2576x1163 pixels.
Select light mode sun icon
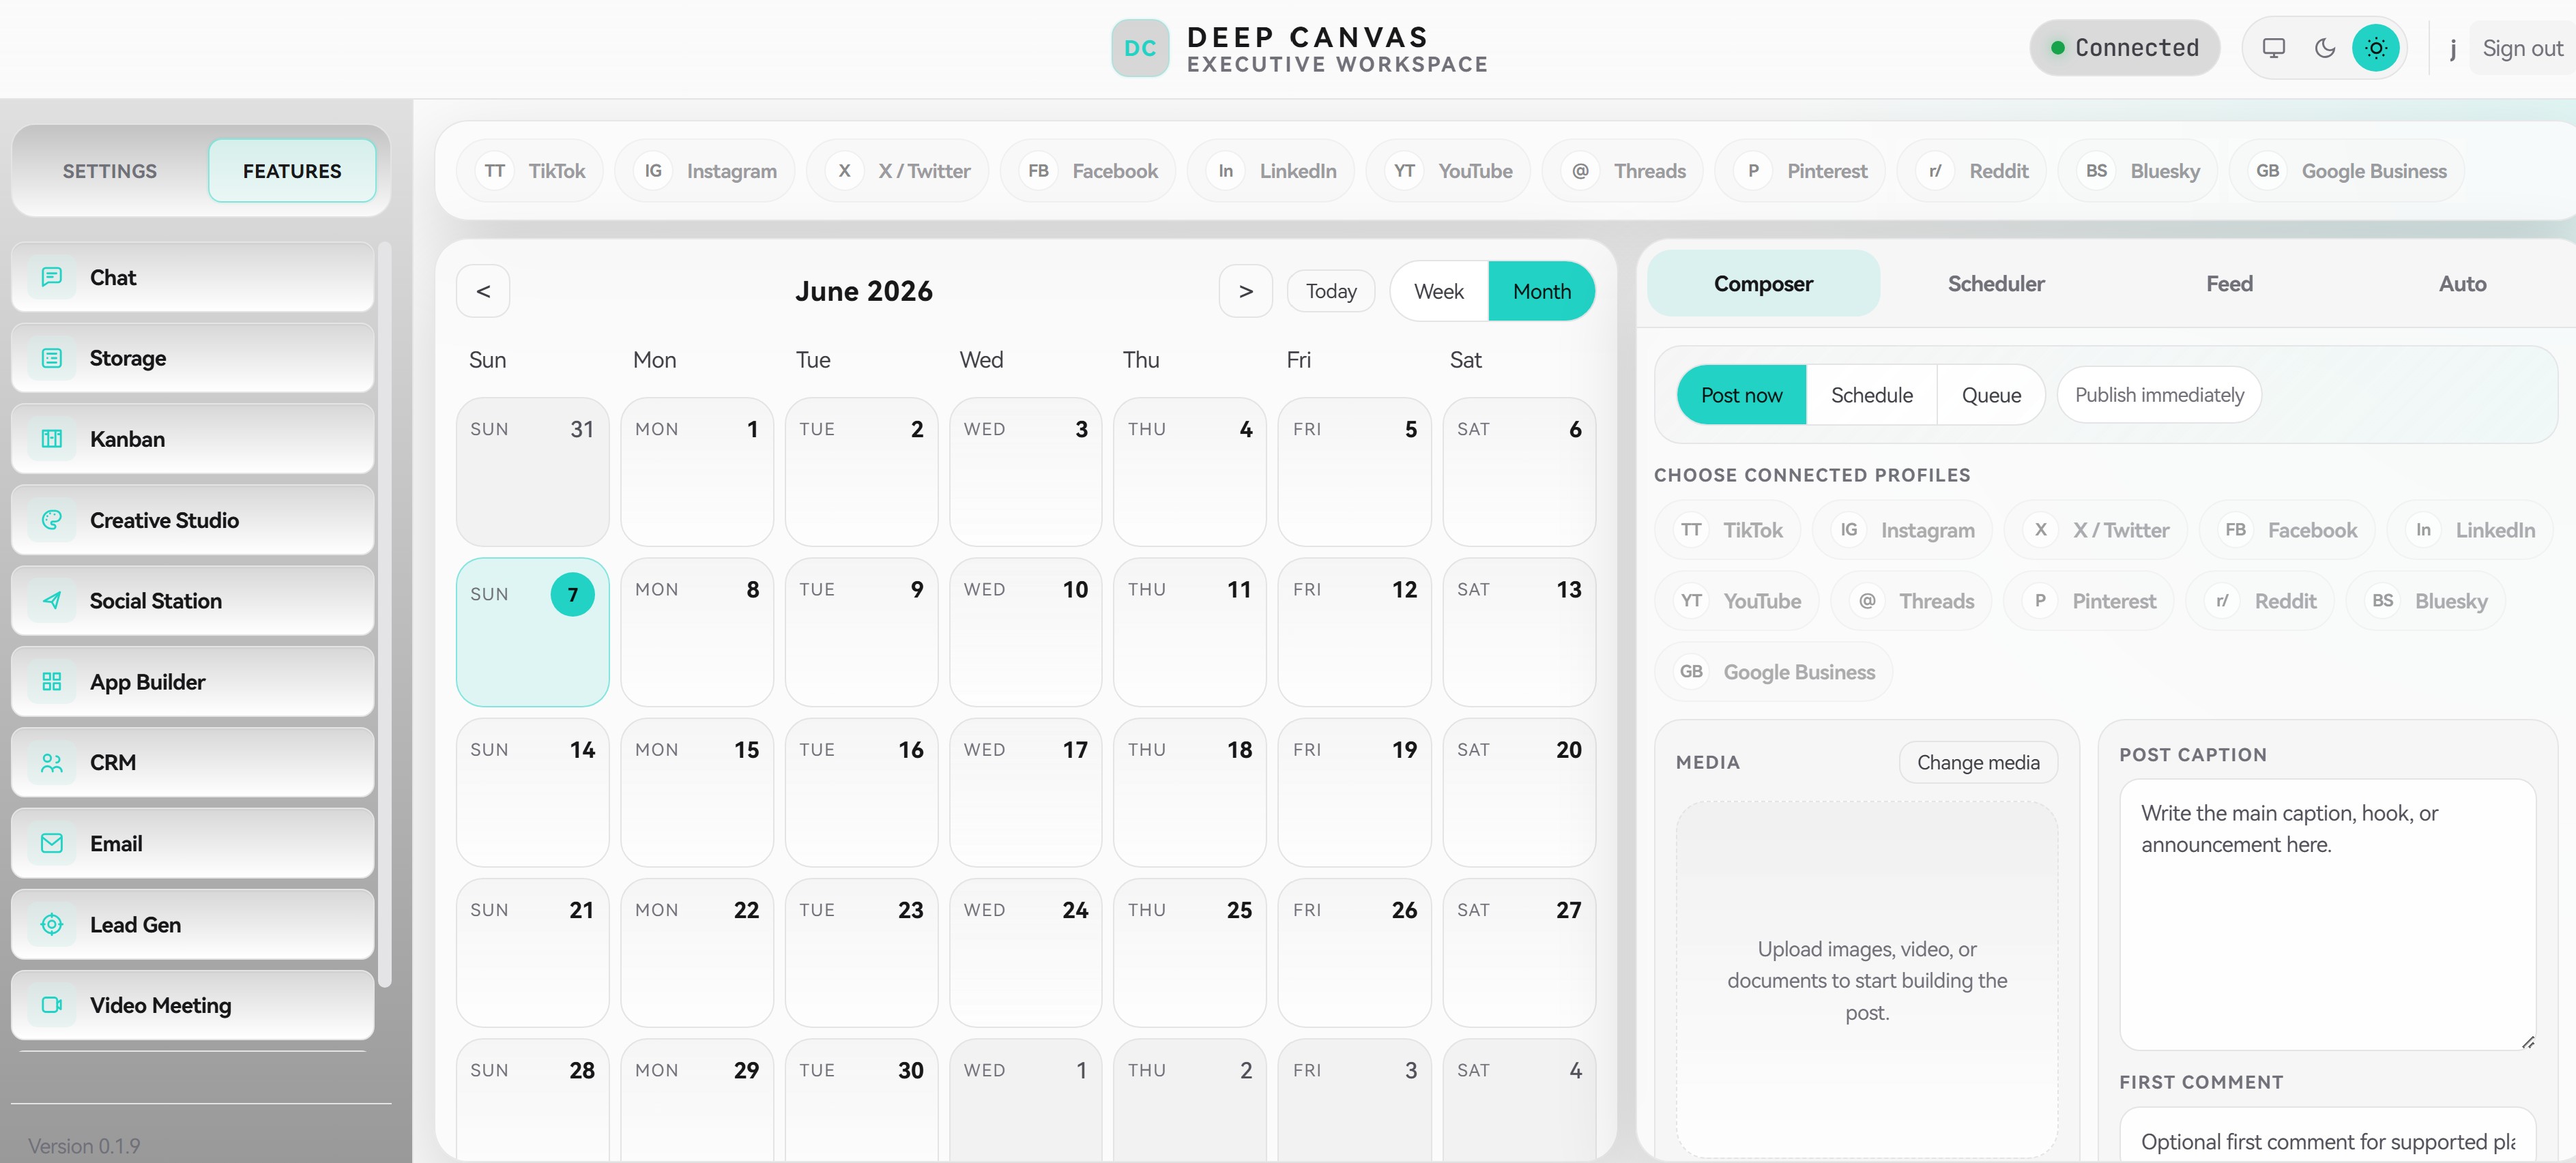pyautogui.click(x=2376, y=48)
